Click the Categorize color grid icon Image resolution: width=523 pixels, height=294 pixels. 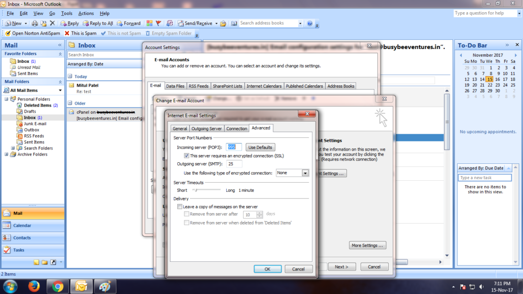[x=150, y=23]
